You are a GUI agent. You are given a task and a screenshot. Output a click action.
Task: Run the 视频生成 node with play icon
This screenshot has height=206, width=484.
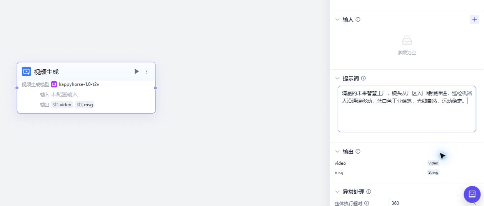137,71
